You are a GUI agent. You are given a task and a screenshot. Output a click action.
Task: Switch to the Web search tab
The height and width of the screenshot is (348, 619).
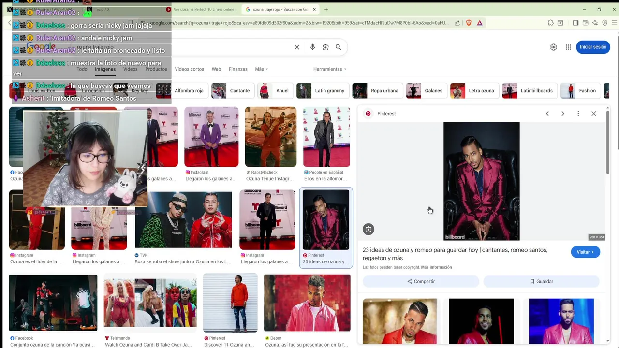[216, 69]
